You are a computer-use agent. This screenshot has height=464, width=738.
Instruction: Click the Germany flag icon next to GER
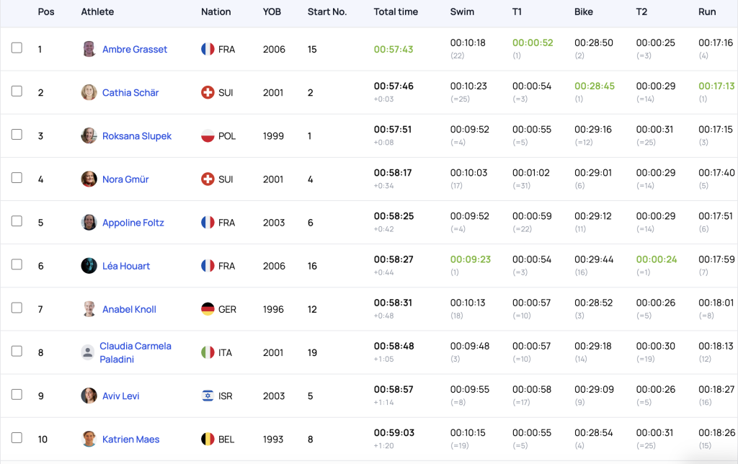208,309
